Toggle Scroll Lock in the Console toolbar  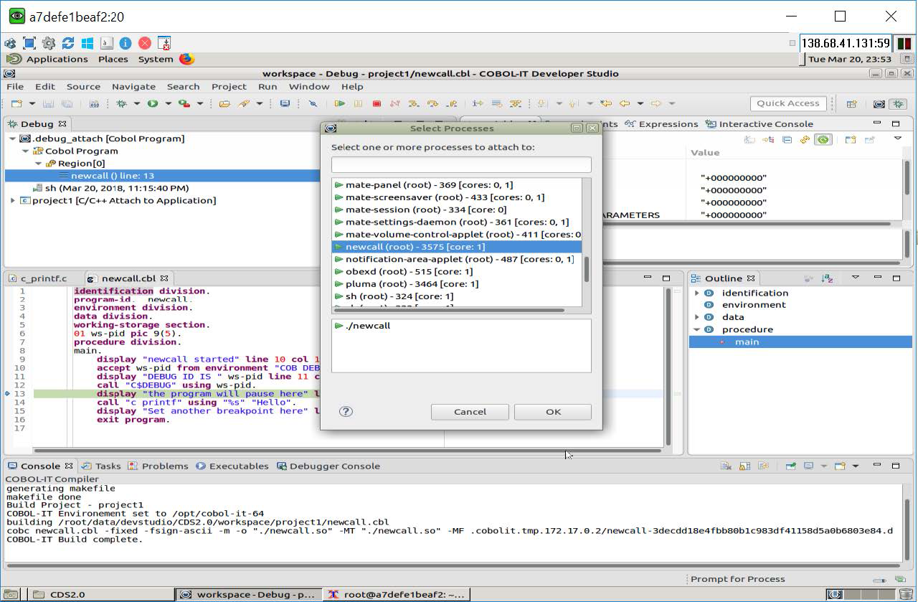(x=746, y=466)
